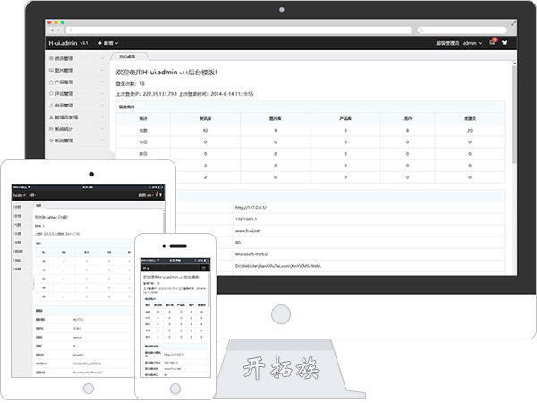
Task: Click the yellow minimize light of browser window
Action: (55, 22)
